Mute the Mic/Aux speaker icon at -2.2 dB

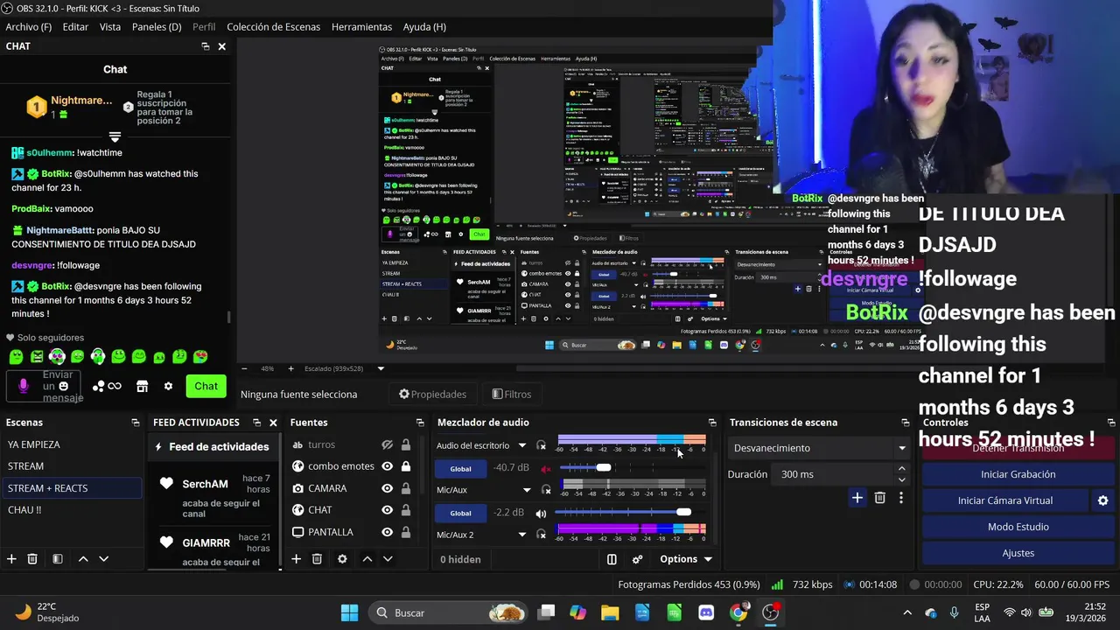pyautogui.click(x=541, y=513)
